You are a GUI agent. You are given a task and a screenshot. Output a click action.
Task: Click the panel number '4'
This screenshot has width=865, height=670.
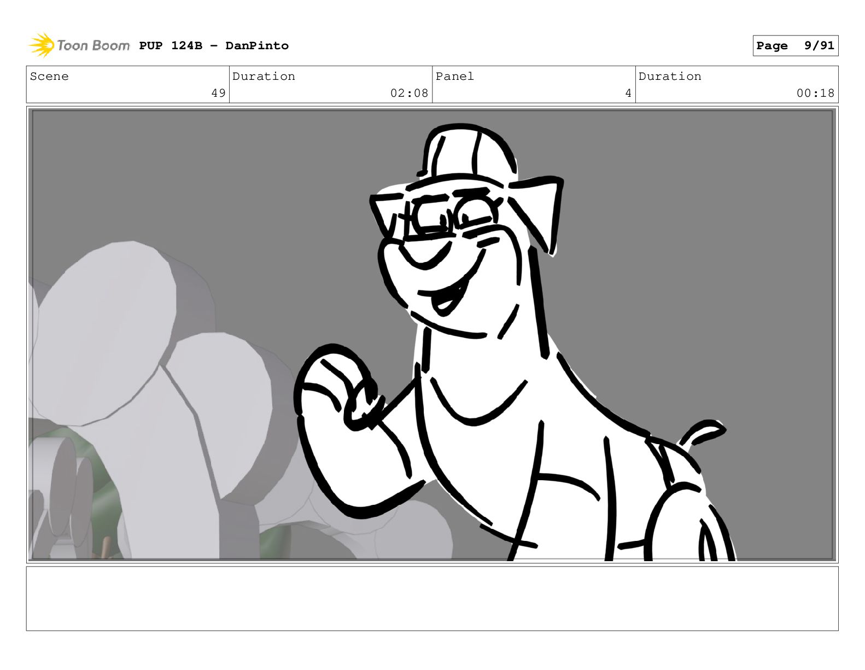click(x=628, y=93)
